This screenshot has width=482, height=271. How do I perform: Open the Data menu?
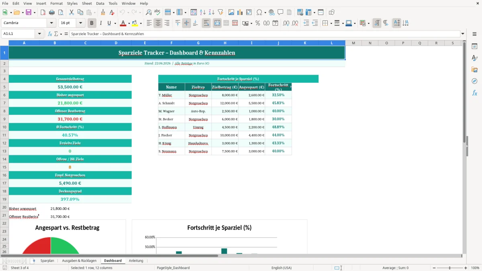pos(100,3)
